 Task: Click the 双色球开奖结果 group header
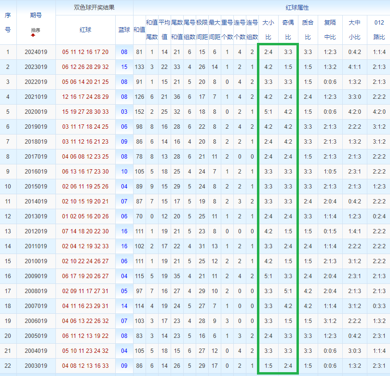(94, 8)
